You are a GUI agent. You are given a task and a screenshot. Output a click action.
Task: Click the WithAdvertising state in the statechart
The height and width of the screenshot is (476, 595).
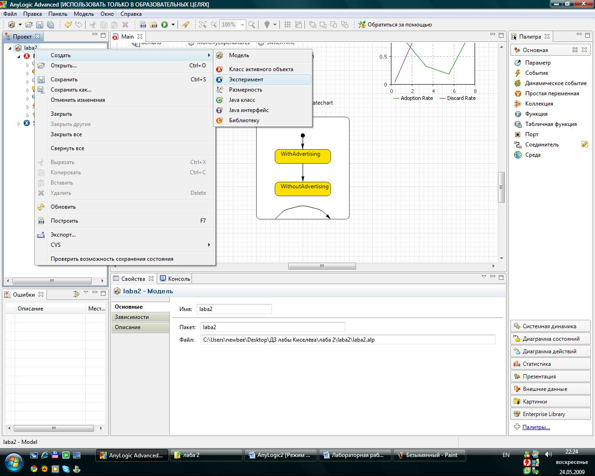[303, 156]
